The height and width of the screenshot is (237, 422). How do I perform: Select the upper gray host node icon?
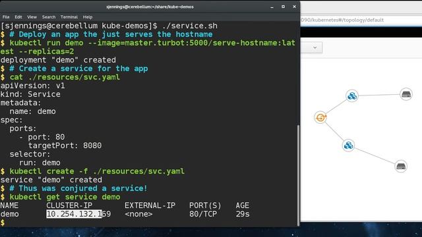pos(406,94)
